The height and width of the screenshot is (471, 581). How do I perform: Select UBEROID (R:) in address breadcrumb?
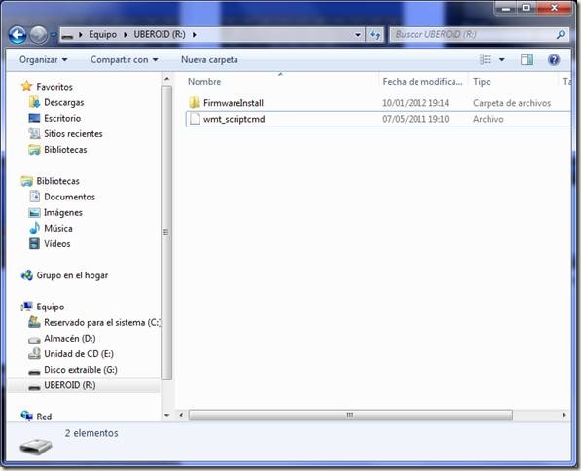coord(160,34)
